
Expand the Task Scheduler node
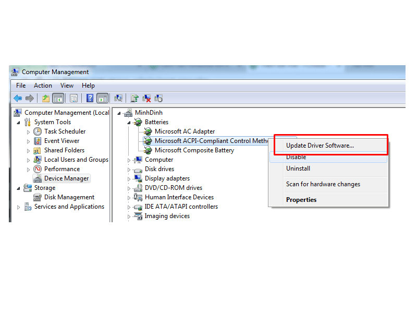coord(28,132)
